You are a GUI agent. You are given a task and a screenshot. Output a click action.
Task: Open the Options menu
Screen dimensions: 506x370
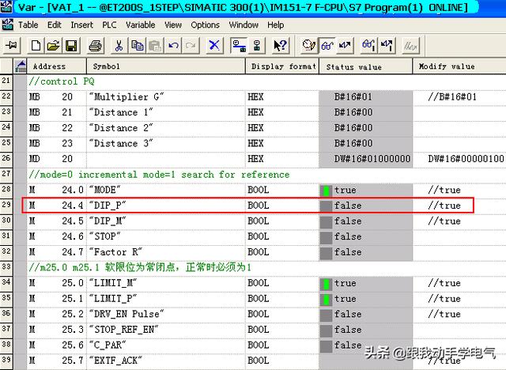206,25
